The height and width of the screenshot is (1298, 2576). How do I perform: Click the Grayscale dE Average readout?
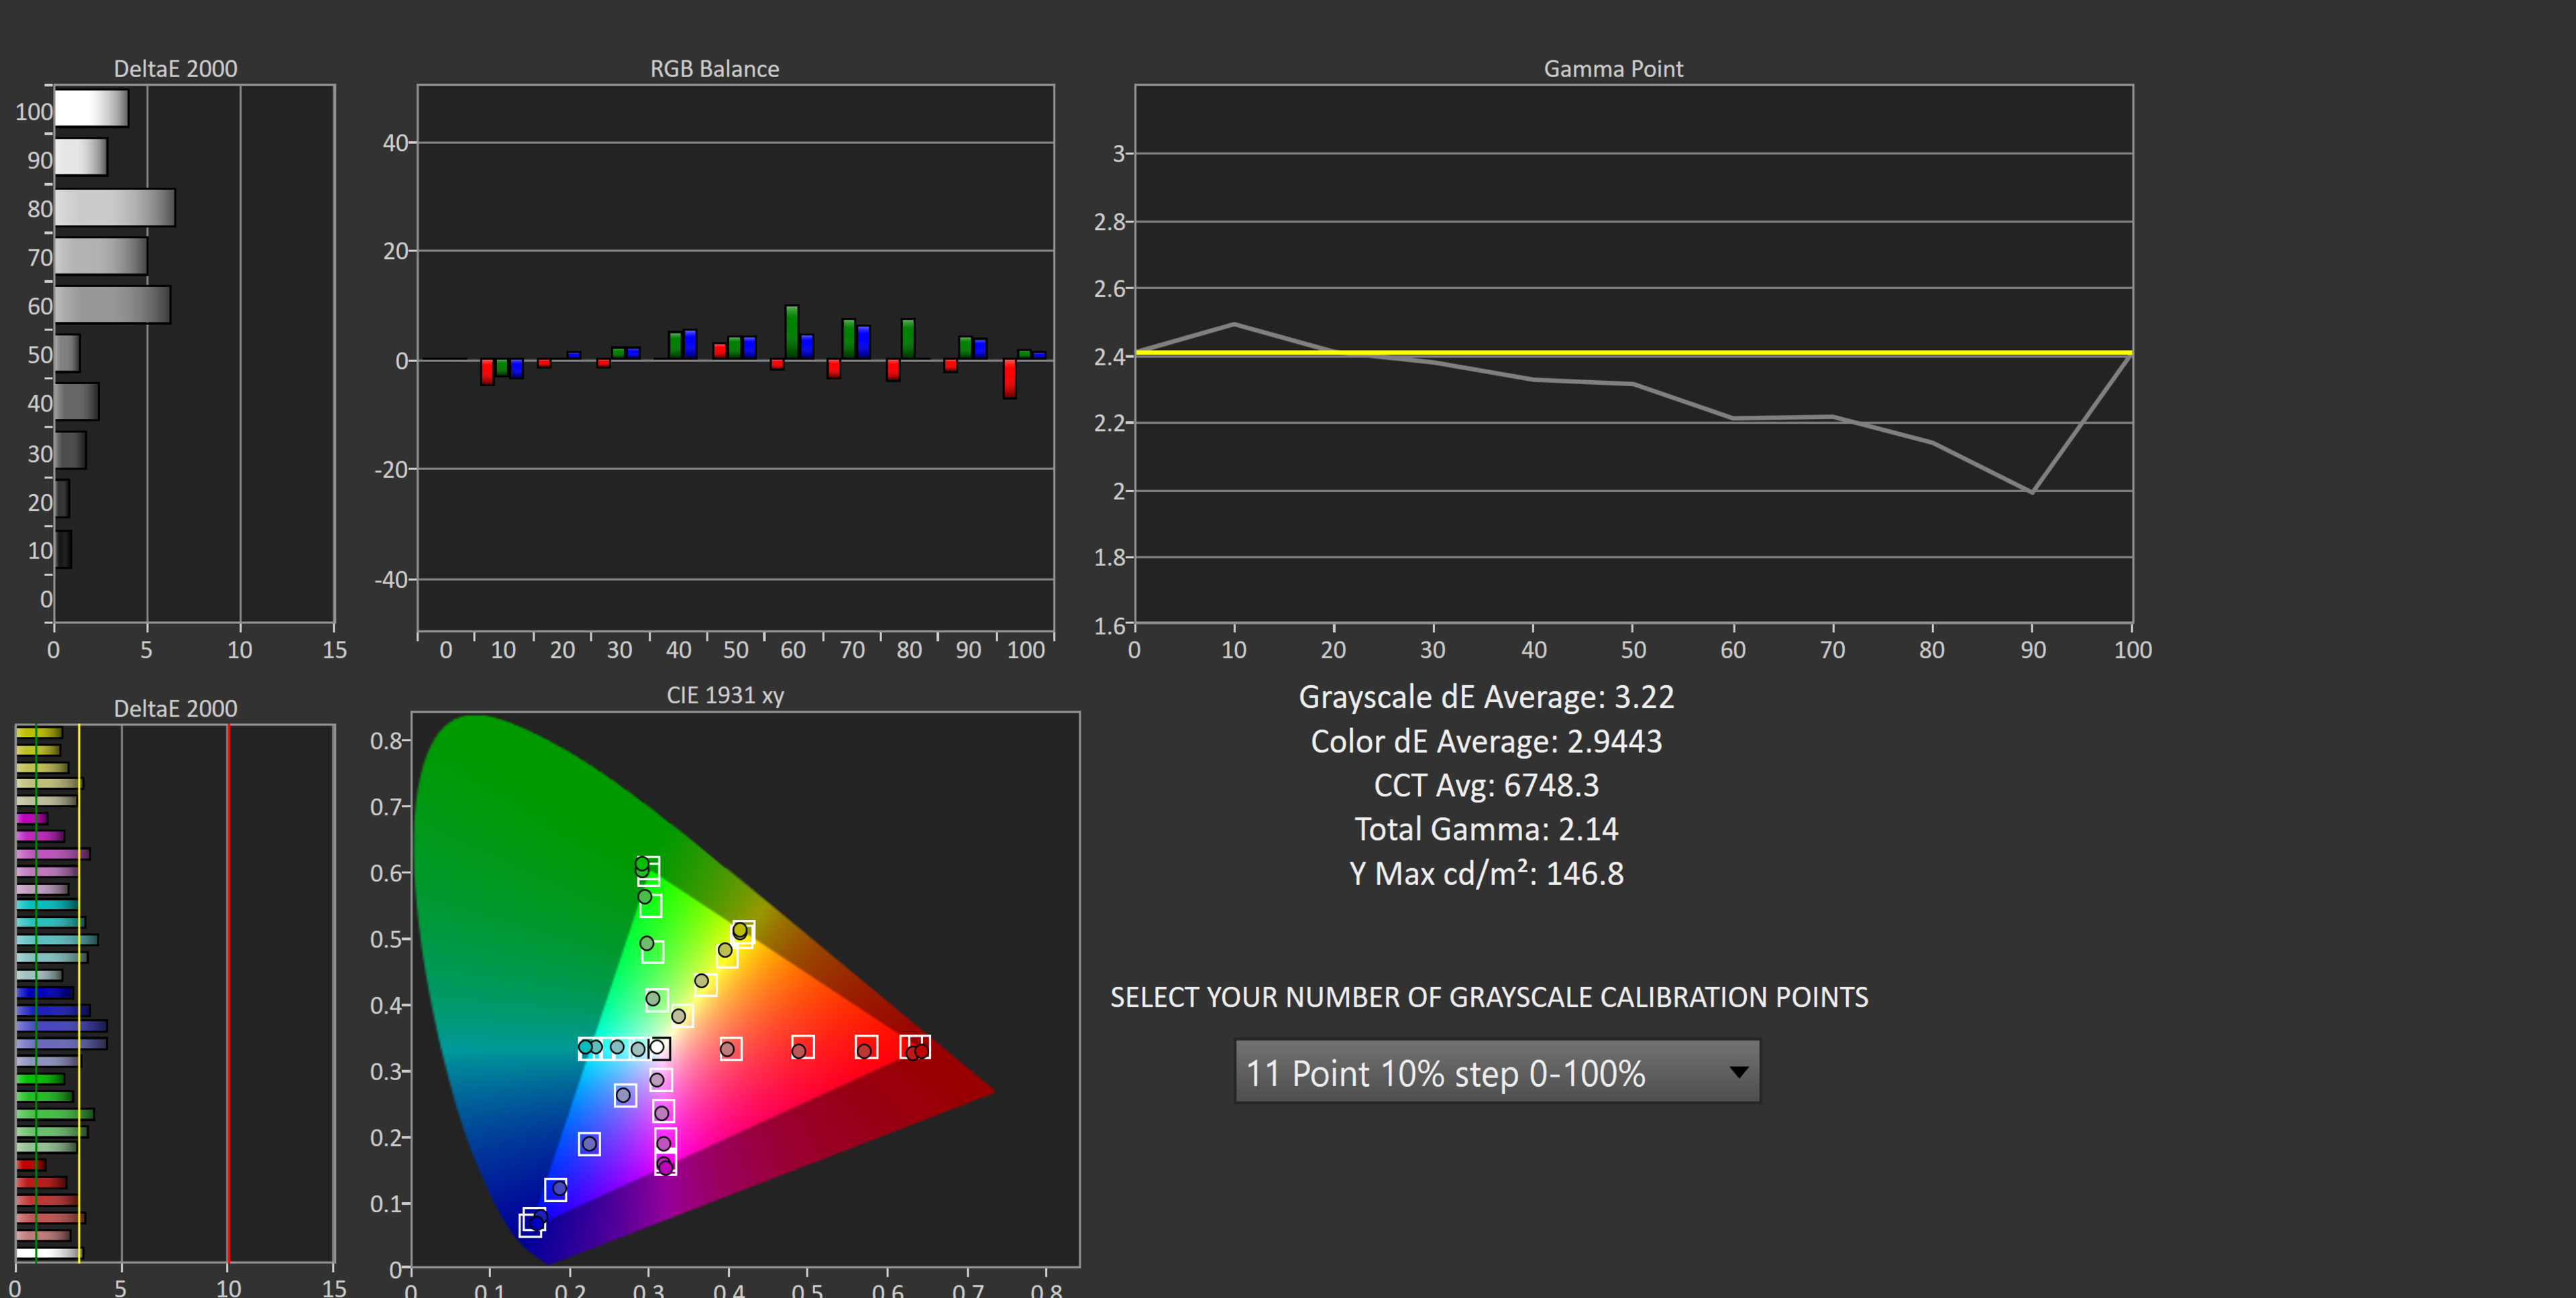click(x=1486, y=697)
